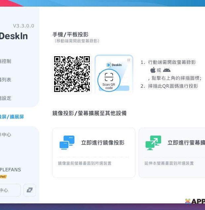Click the yellow Perf badge
The width and height of the screenshot is (205, 210).
[x=3, y=177]
